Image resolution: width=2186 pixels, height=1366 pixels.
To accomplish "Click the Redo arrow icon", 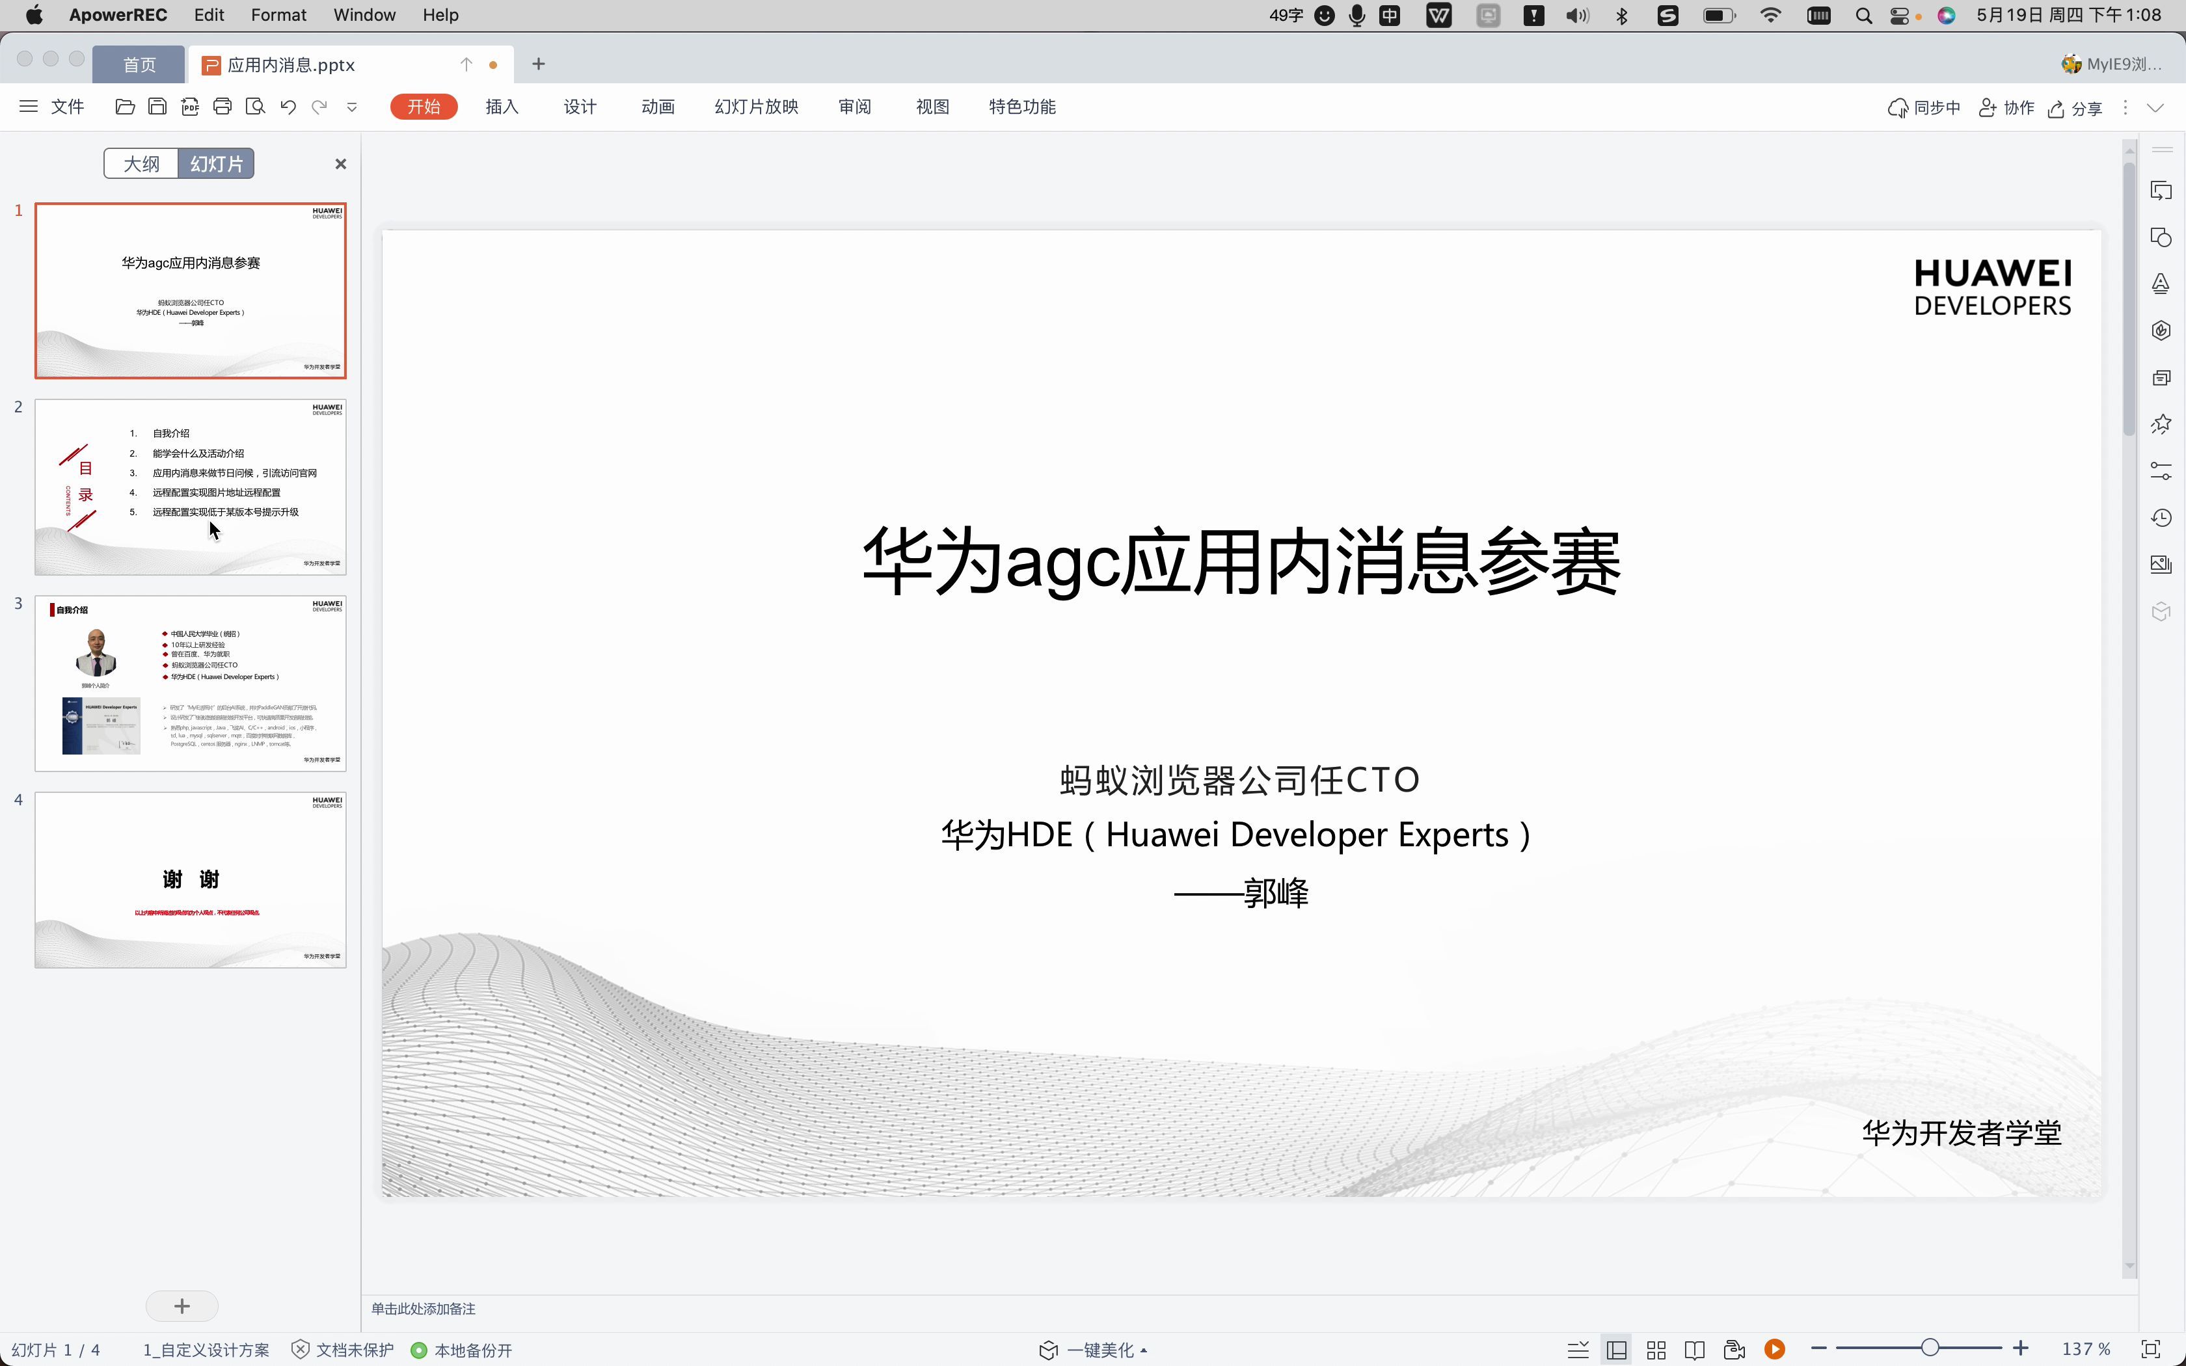I will [320, 107].
